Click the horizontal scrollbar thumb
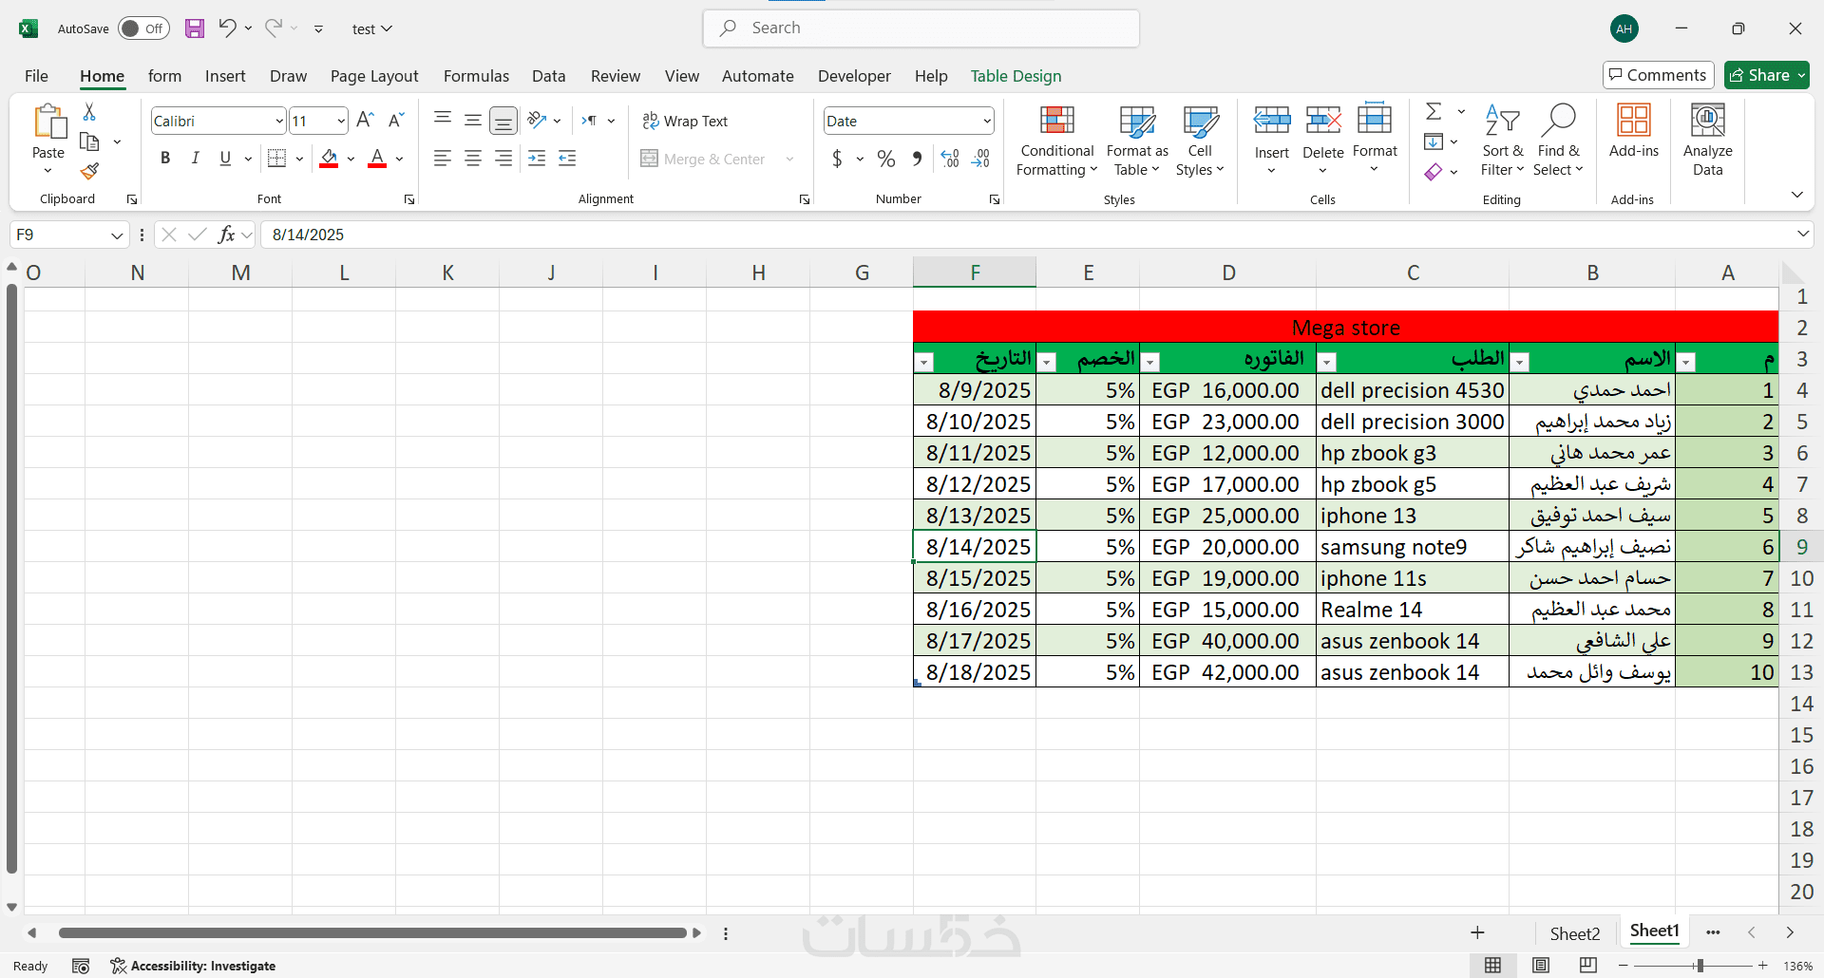This screenshot has width=1824, height=978. click(x=372, y=933)
